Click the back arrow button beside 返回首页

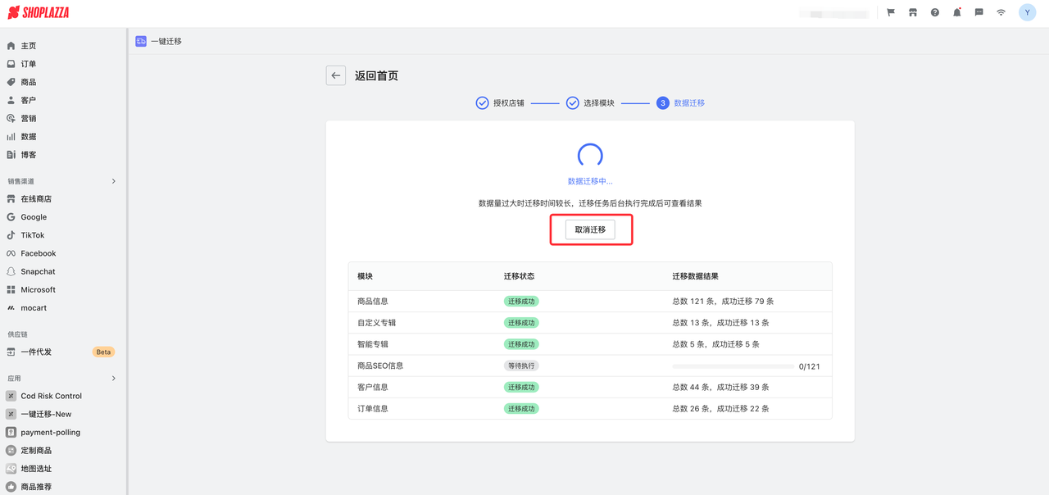point(336,75)
